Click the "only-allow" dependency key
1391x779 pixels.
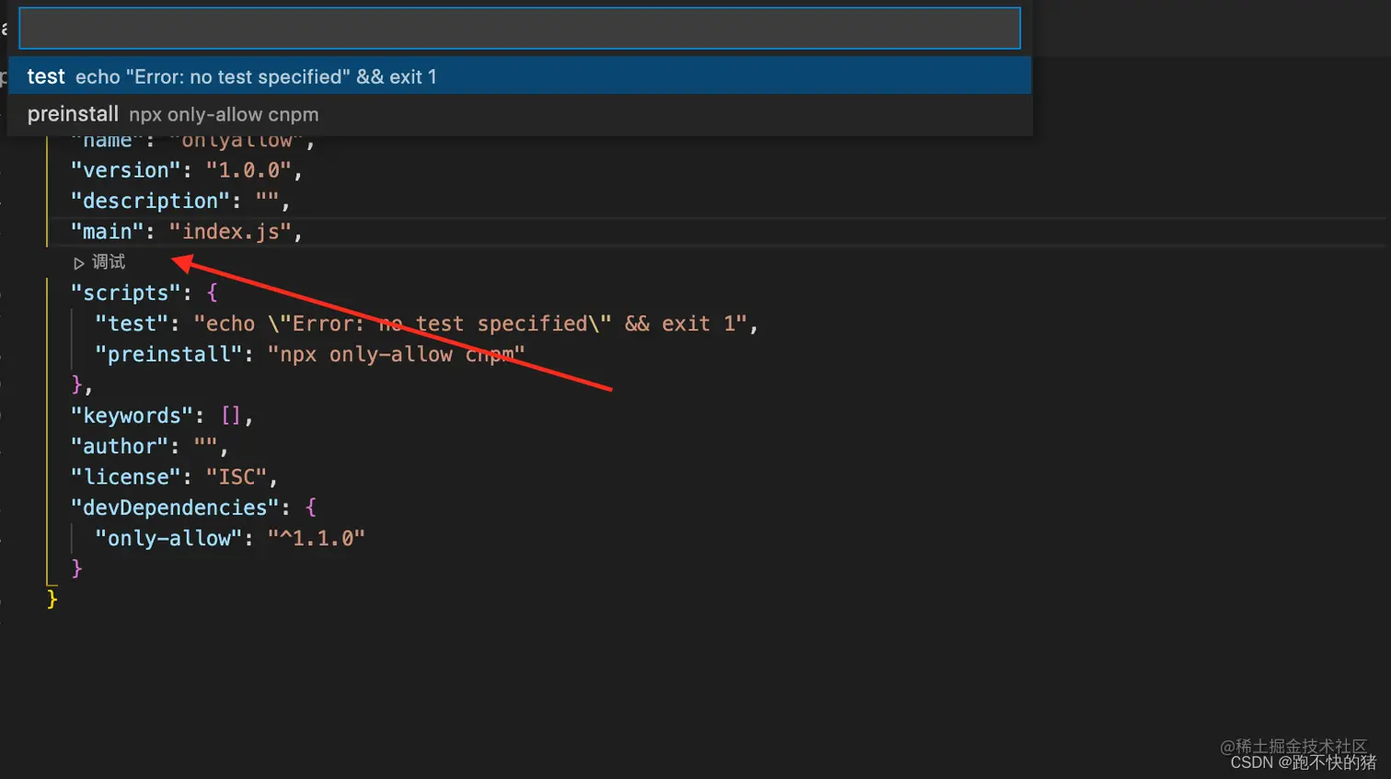[x=169, y=538]
